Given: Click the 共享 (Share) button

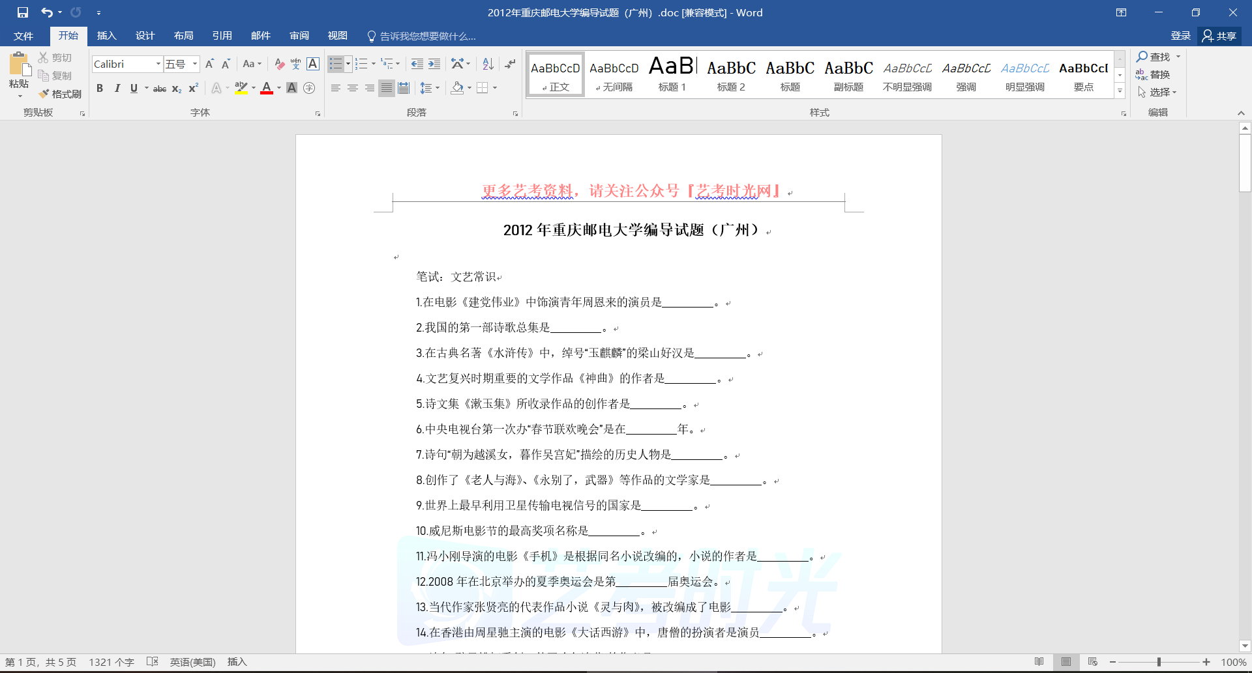Looking at the screenshot, I should 1219,36.
